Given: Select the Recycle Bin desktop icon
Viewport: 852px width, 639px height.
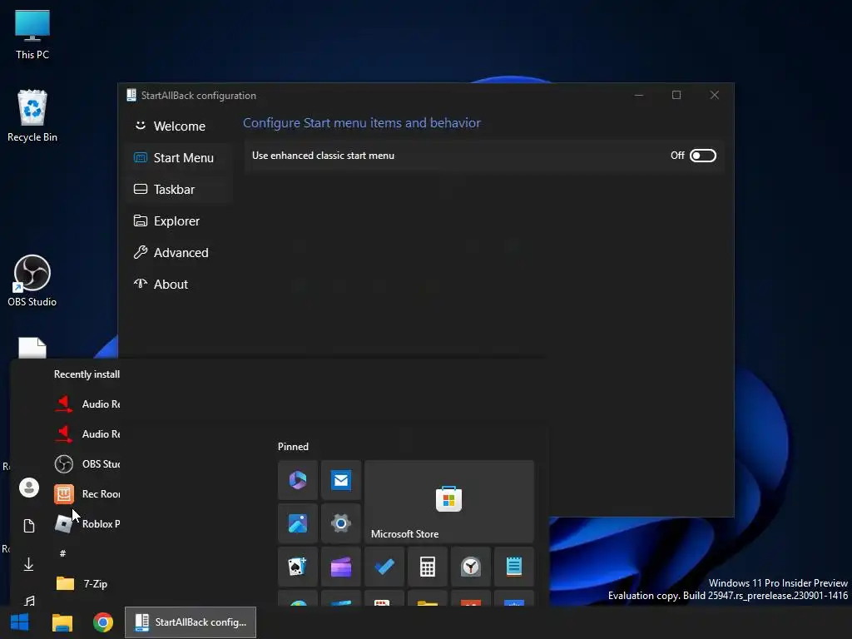Looking at the screenshot, I should [x=32, y=116].
